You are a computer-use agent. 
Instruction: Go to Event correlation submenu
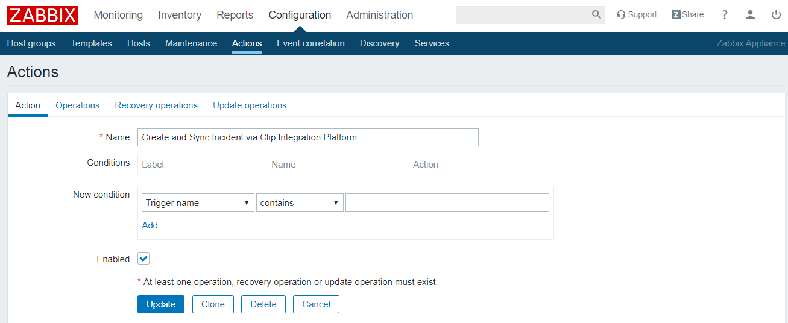310,43
